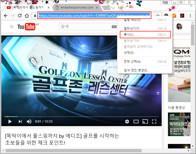The height and width of the screenshot is (154, 196).
Task: Cast video to a TV
Action: coord(145,122)
